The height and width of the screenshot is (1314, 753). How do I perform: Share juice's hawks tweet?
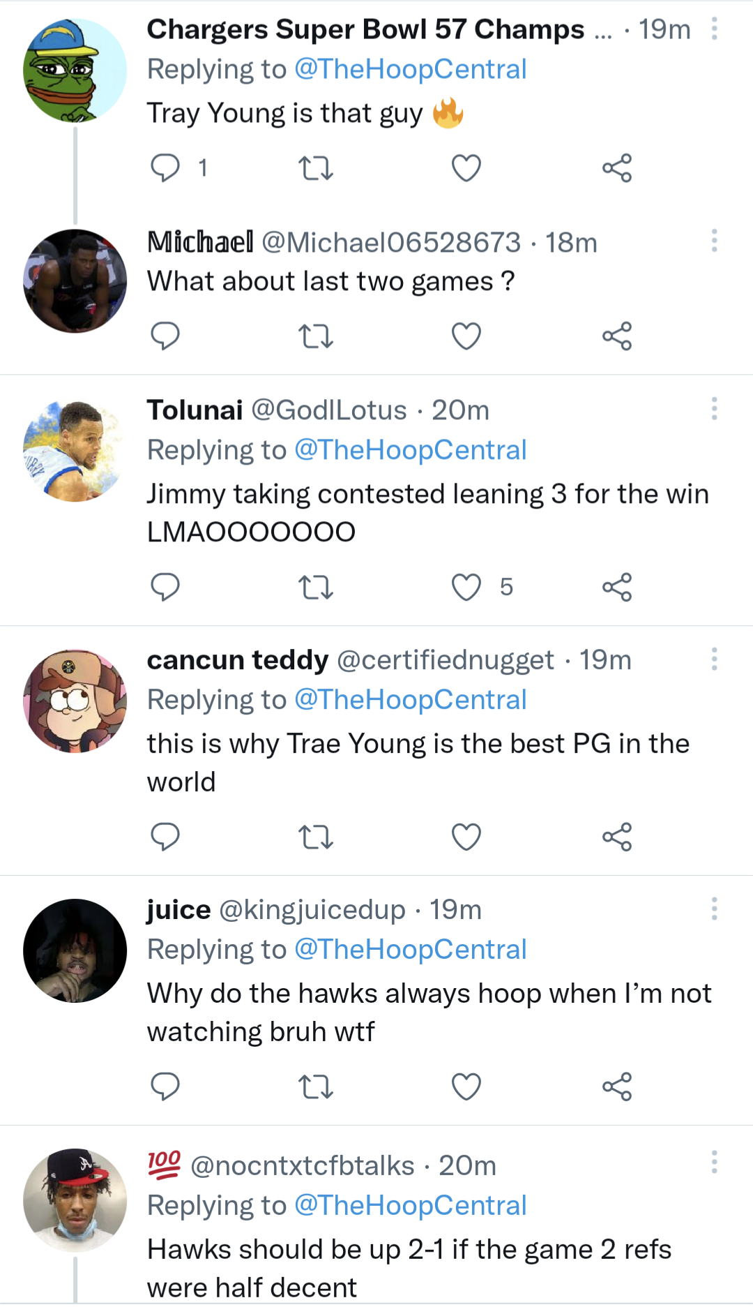[617, 1087]
